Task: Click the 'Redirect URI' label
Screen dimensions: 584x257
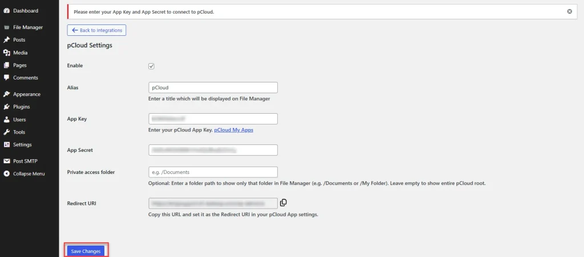Action: coord(82,204)
